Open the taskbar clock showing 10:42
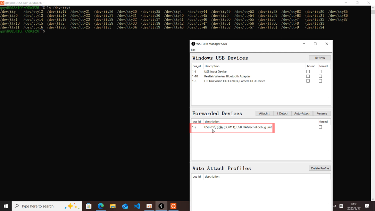This screenshot has height=211, width=375. coord(354,206)
